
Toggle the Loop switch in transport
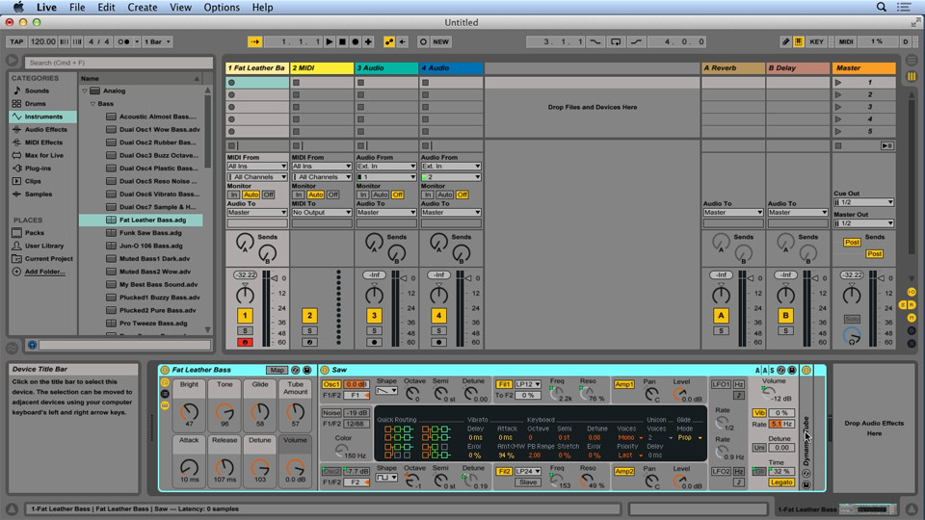(x=616, y=41)
